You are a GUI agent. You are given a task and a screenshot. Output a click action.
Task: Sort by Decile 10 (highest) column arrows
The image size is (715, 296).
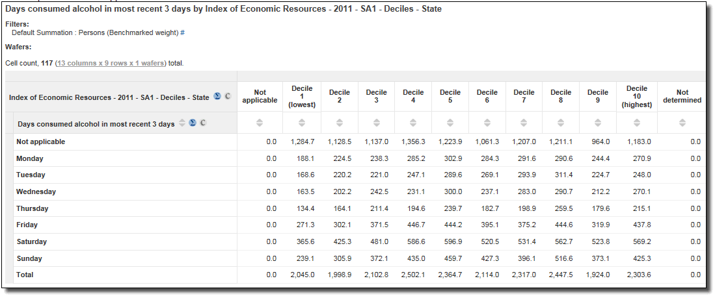pos(636,123)
